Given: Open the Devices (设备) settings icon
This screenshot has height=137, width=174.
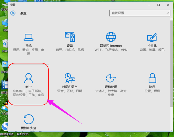Looking at the screenshot, I should pyautogui.click(x=70, y=37).
